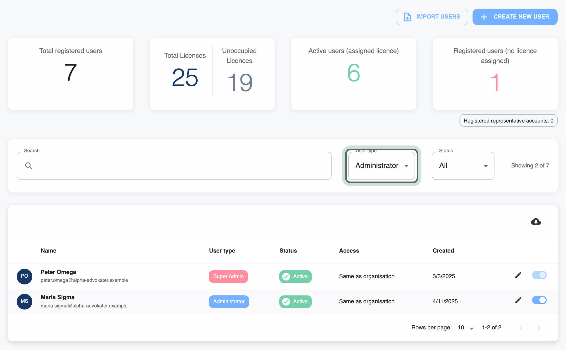Viewport: 566px width, 350px height.
Task: Click PO avatar for Peter Omega
Action: (x=25, y=276)
